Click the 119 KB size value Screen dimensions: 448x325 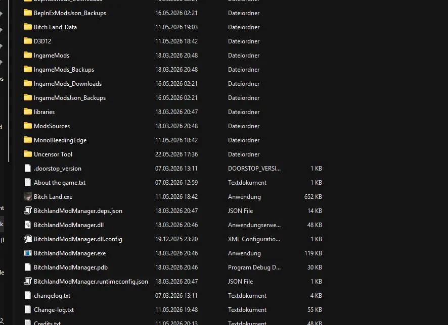[x=313, y=253]
